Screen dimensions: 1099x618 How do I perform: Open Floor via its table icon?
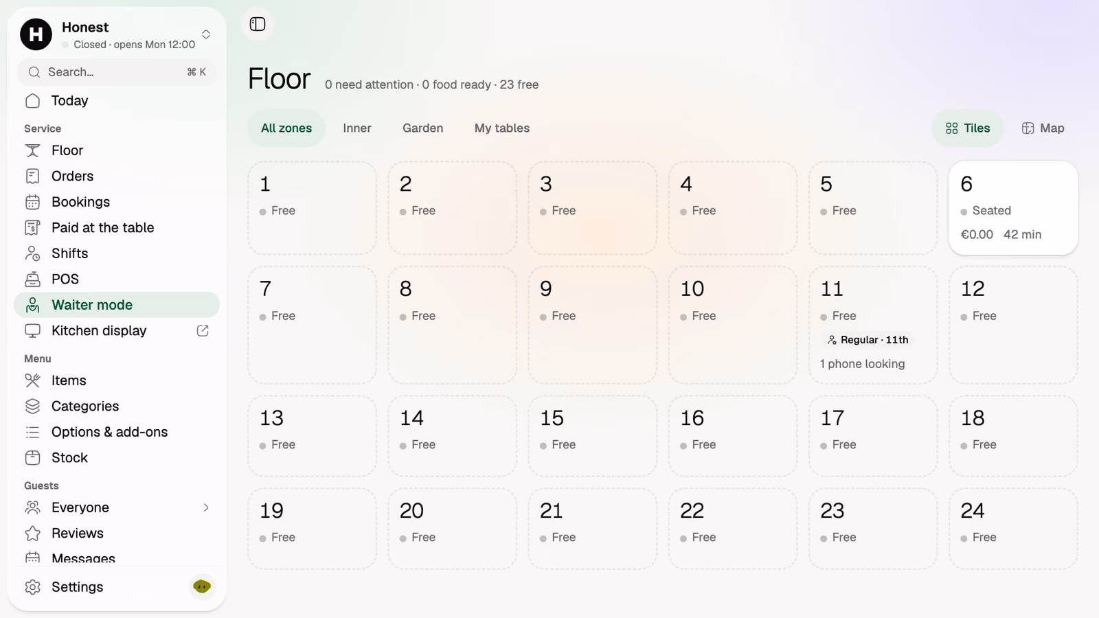click(x=32, y=150)
